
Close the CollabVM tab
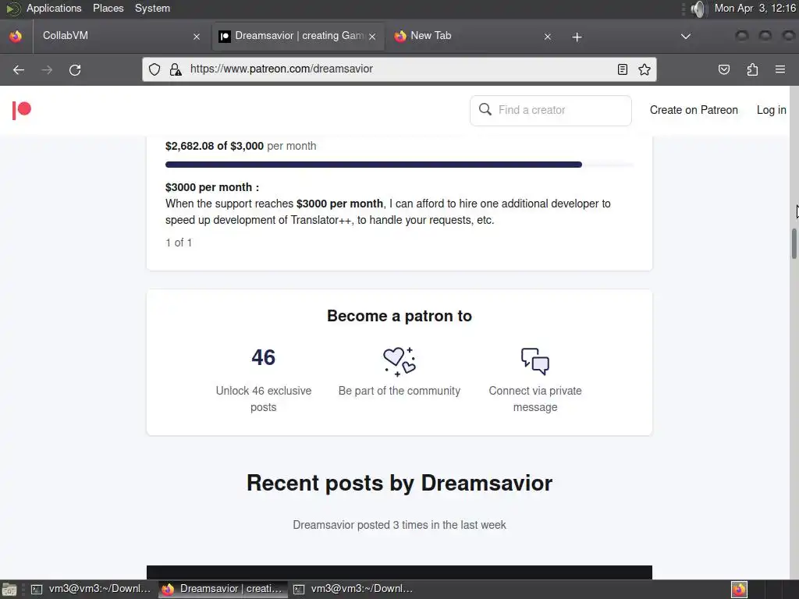(197, 37)
